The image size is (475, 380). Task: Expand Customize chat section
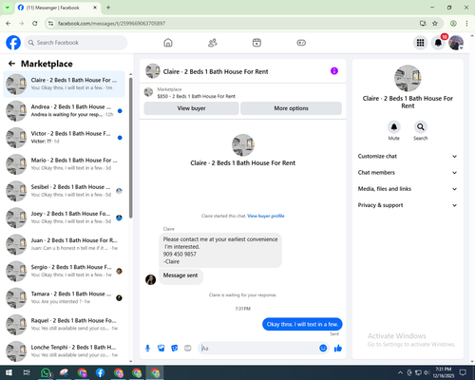408,156
